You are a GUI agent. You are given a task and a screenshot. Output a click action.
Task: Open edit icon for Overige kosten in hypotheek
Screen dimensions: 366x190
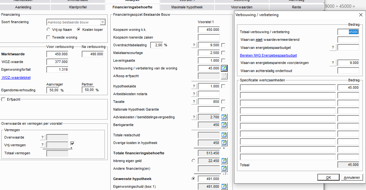(224, 143)
